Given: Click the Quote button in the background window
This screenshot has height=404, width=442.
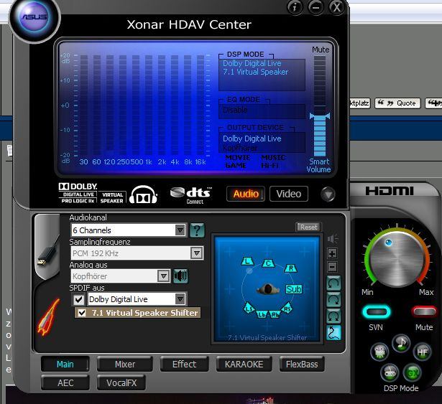Looking at the screenshot, I should (x=397, y=103).
